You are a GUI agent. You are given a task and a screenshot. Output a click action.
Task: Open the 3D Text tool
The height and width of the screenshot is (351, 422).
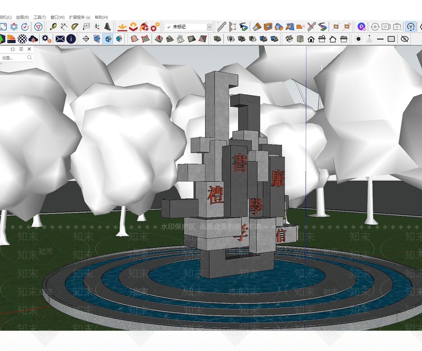tap(107, 27)
